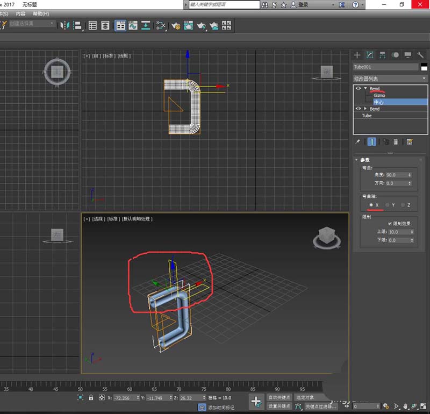Open the 内容 menu
Image resolution: width=430 pixels, height=414 pixels.
20,13
